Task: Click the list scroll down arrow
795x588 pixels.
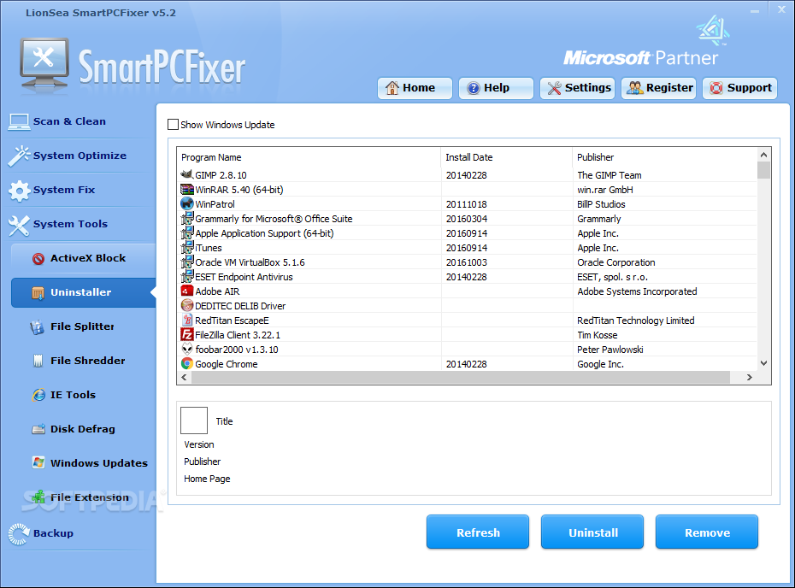Action: pos(763,363)
